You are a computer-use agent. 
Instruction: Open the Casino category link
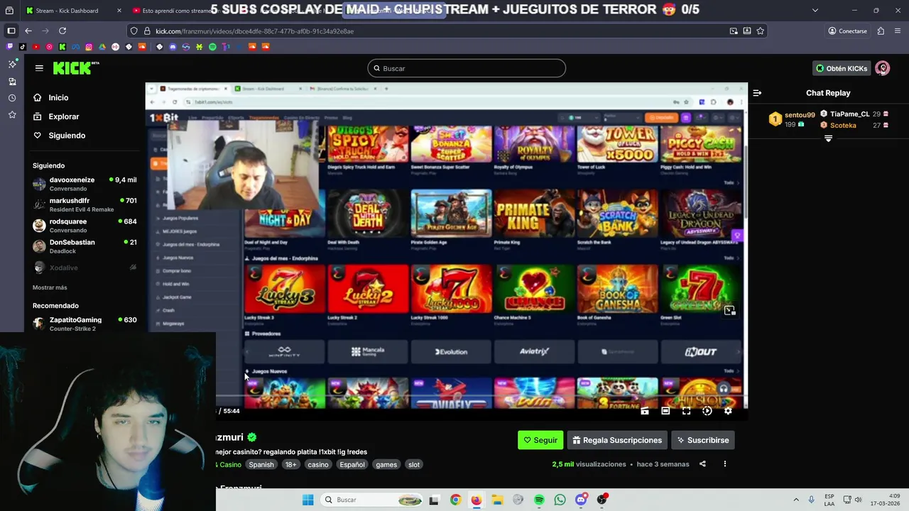pyautogui.click(x=229, y=465)
